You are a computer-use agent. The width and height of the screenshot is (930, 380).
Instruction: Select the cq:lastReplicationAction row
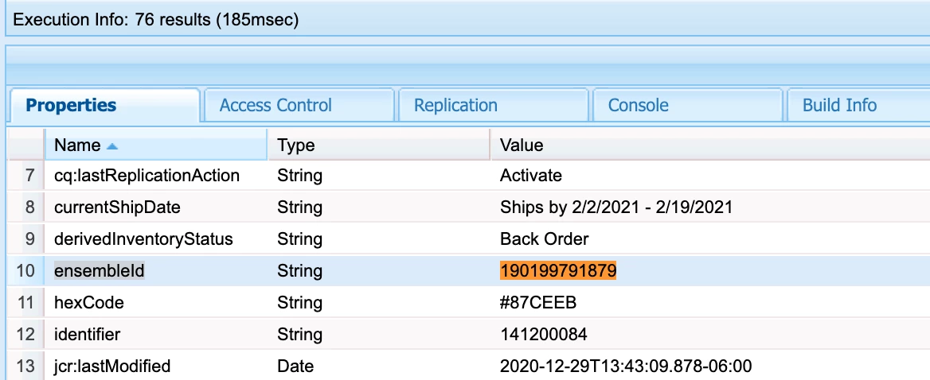147,176
